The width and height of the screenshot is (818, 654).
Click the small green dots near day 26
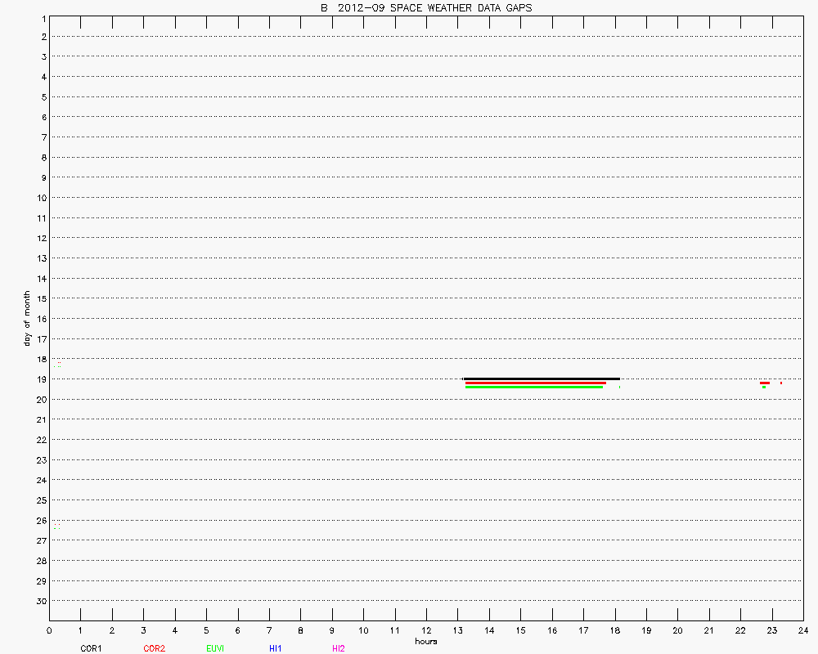[x=56, y=526]
